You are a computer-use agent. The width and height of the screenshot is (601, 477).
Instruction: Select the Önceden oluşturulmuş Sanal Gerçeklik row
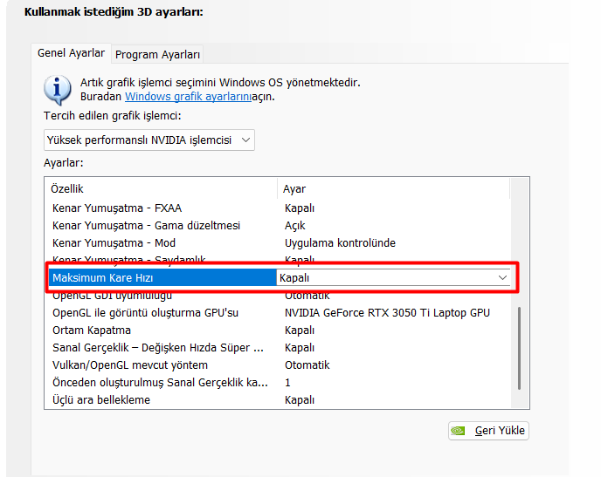click(x=160, y=383)
